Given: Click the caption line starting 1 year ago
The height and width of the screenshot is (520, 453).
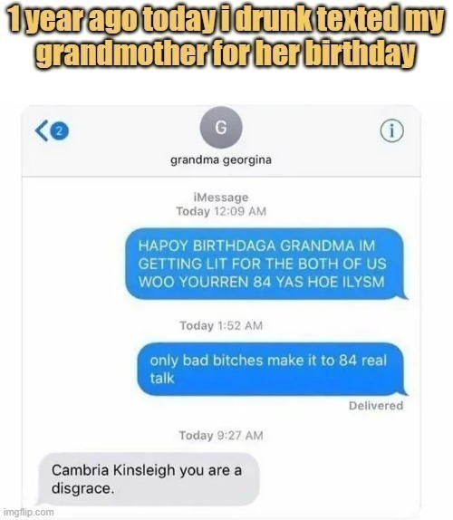Looking at the screenshot, I should 226,21.
